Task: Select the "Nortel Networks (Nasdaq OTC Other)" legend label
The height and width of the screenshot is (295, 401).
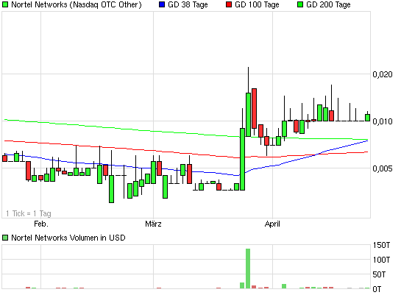Action: click(x=77, y=4)
